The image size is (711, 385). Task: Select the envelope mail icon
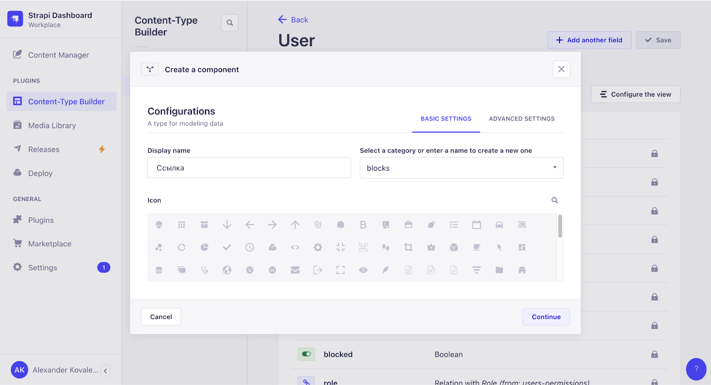(x=295, y=270)
